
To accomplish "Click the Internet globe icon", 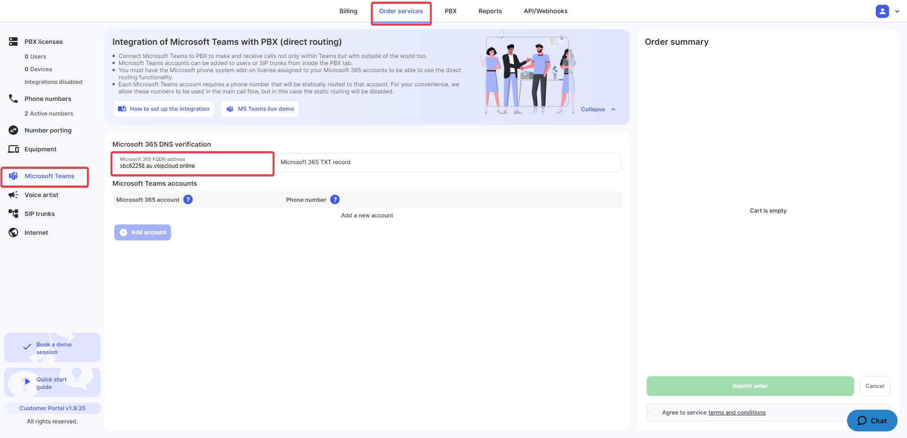I will click(13, 232).
